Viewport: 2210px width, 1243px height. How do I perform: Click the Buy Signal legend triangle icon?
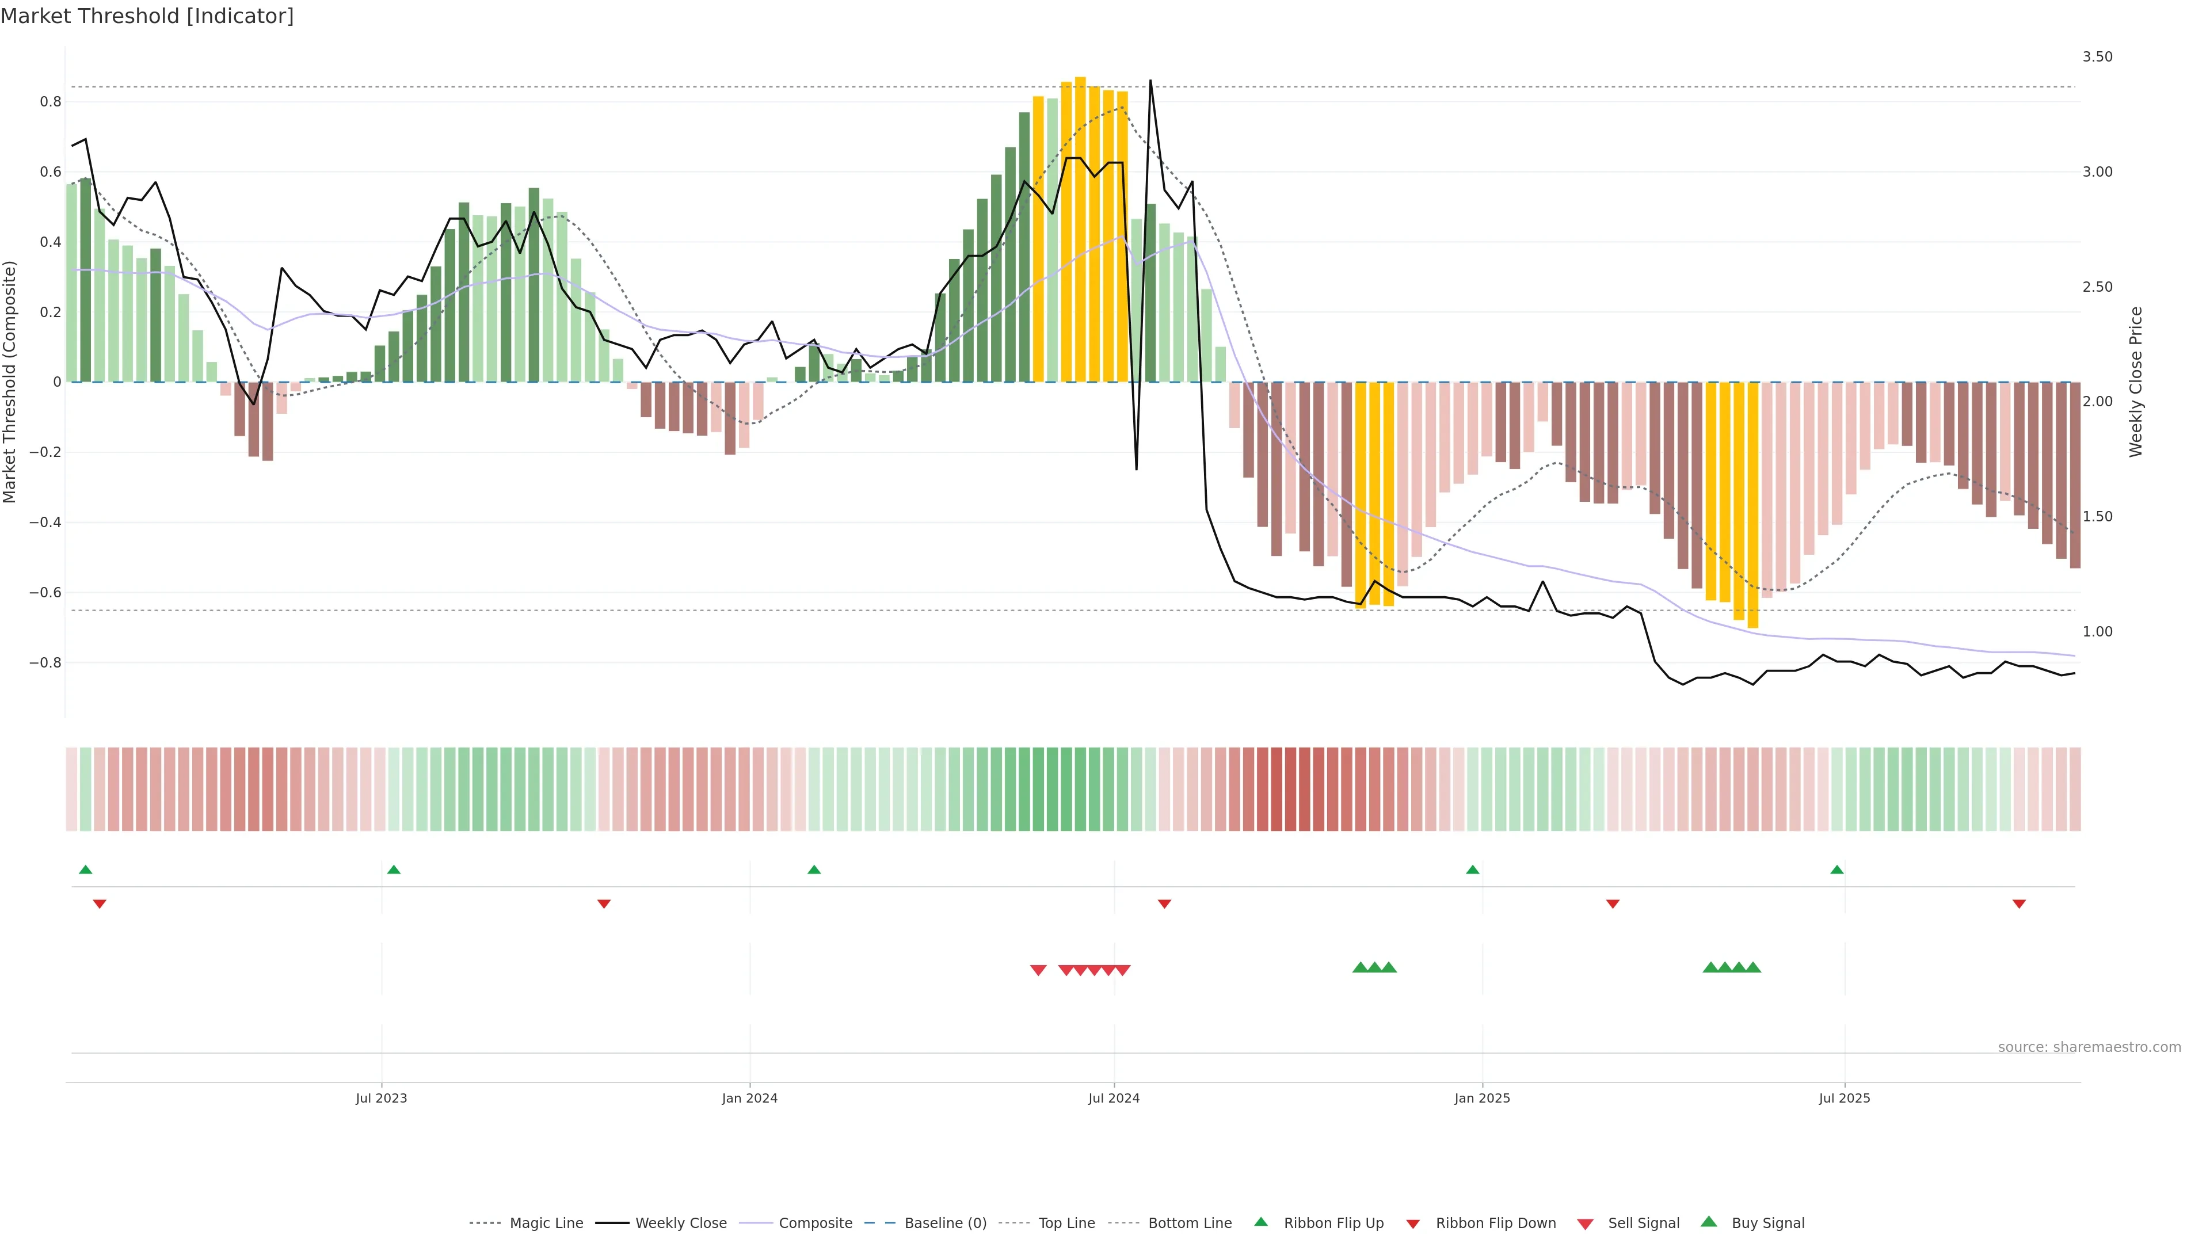[1709, 1222]
